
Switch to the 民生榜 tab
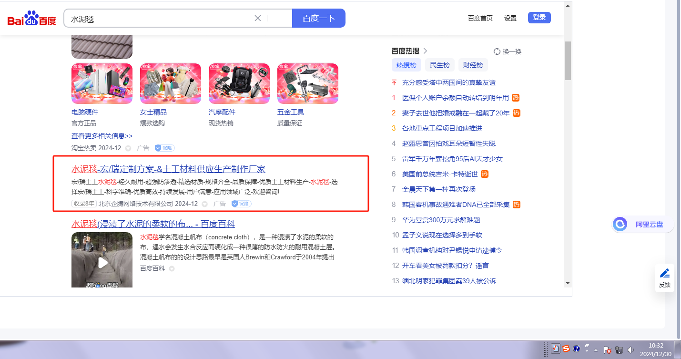[439, 65]
